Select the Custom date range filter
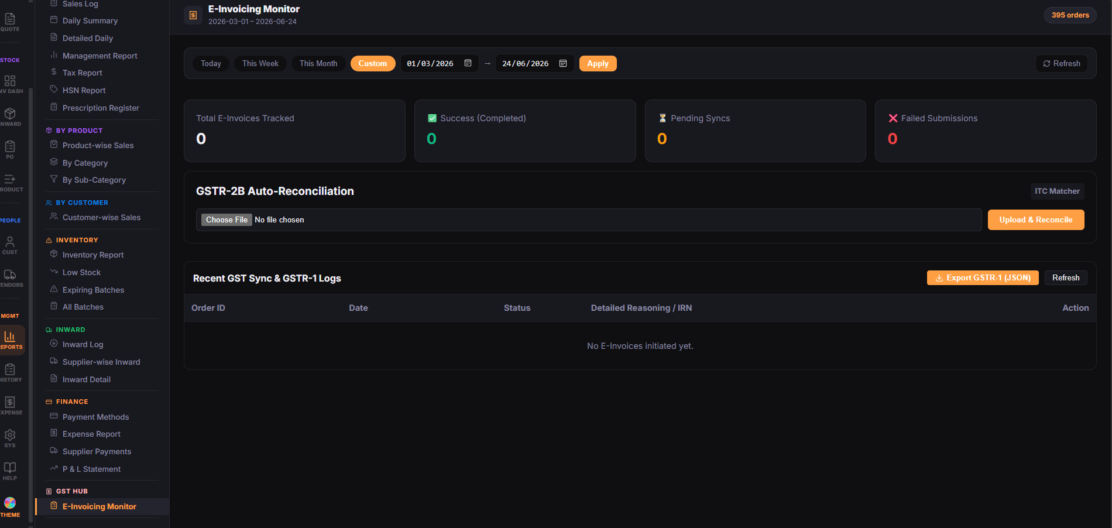Viewport: 1112px width, 528px height. coord(373,63)
